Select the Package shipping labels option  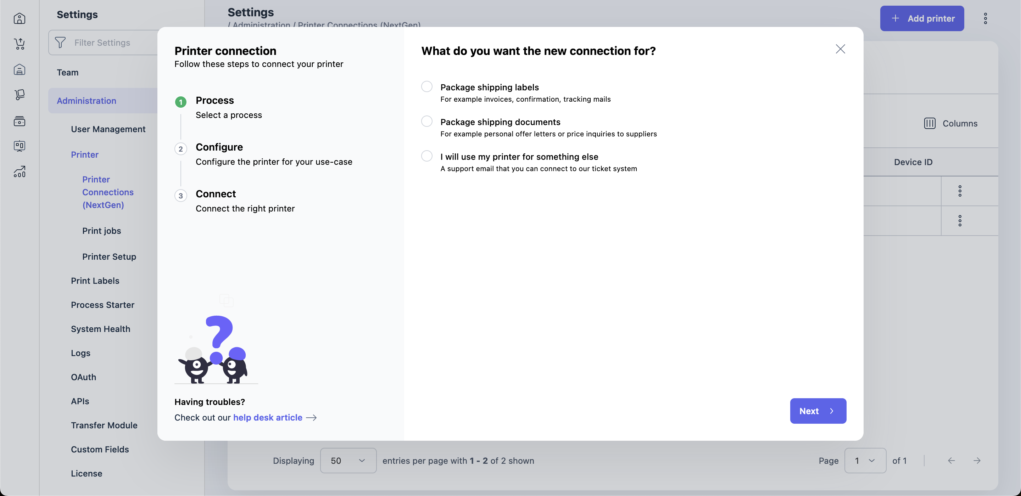coord(426,87)
